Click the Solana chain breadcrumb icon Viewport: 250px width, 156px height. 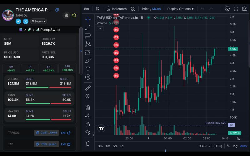21,30
